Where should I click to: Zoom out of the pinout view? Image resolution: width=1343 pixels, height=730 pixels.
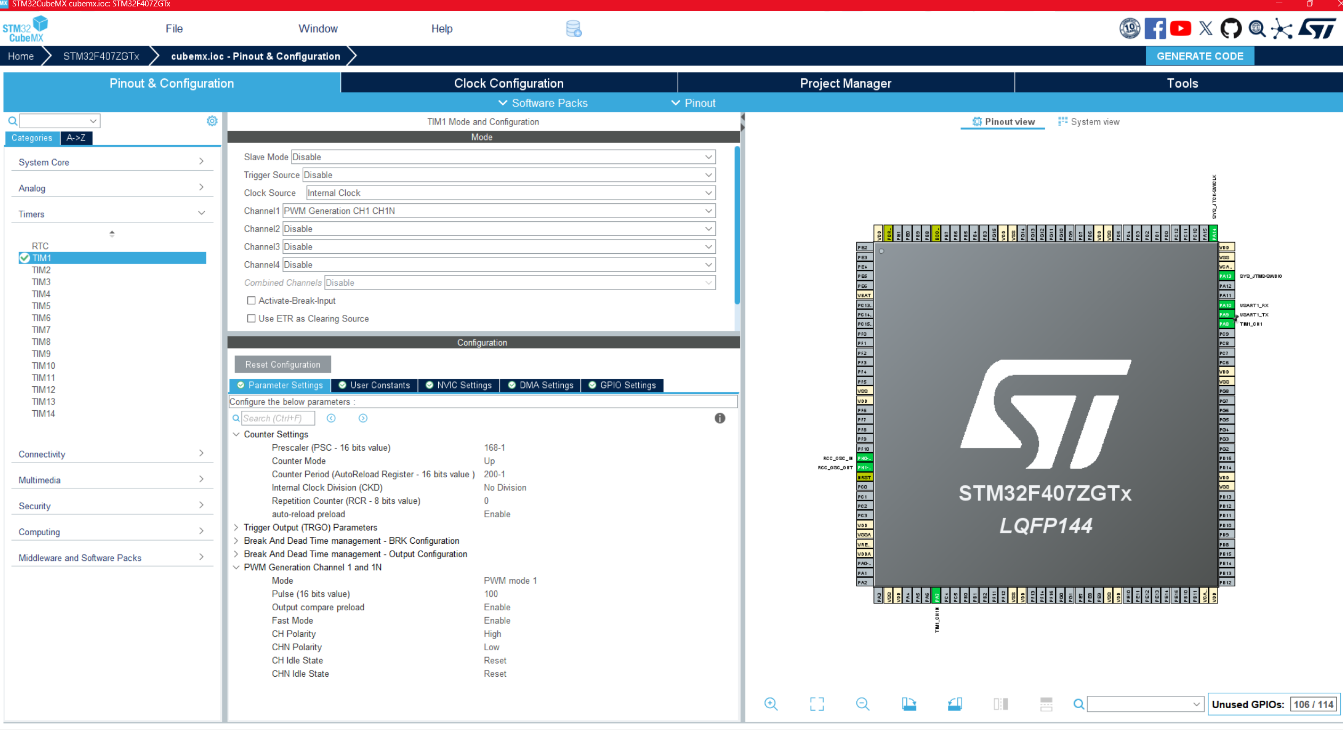click(862, 704)
